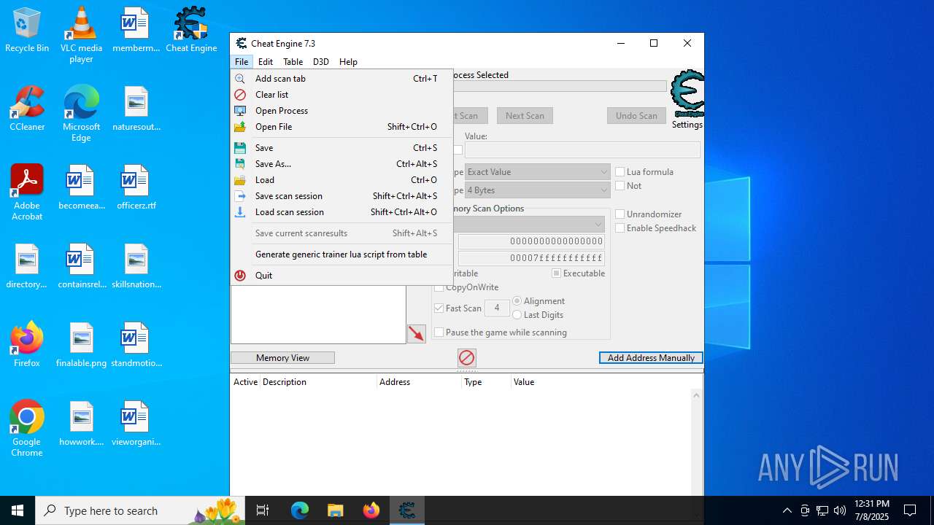Choose Load scan session entry

pyautogui.click(x=341, y=211)
